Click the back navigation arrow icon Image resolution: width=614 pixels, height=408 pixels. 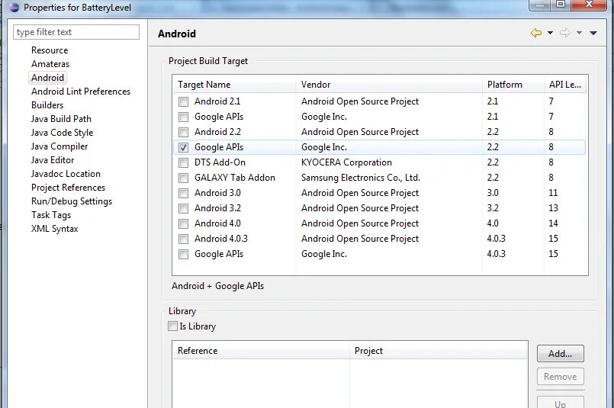[x=536, y=33]
